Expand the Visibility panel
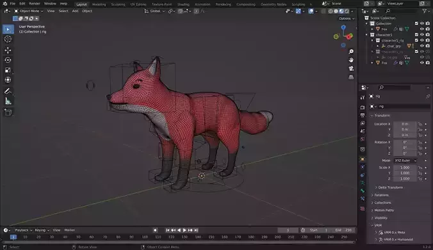 [380, 218]
